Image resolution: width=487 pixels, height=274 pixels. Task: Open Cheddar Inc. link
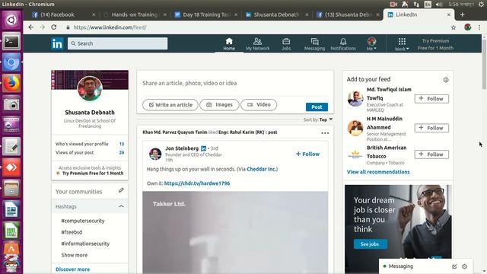pyautogui.click(x=262, y=169)
